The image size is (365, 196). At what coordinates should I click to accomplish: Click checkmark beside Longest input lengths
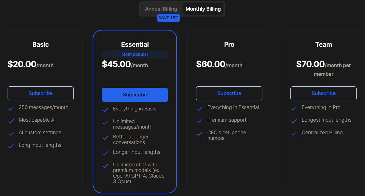click(294, 121)
